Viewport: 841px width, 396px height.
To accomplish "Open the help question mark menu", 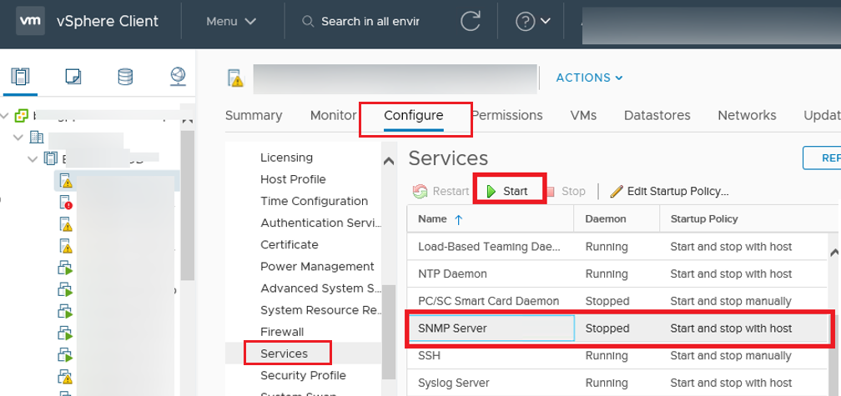I will [525, 22].
